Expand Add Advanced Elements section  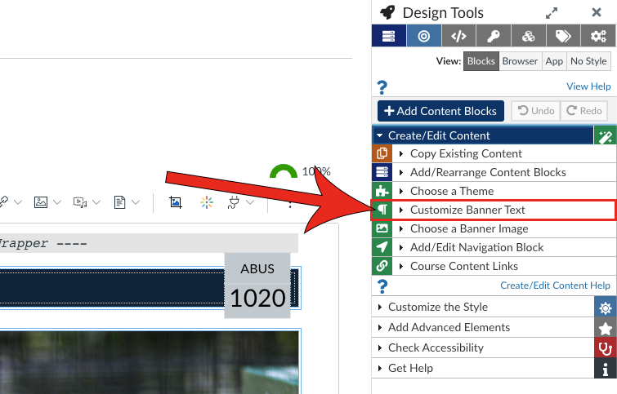(x=482, y=328)
